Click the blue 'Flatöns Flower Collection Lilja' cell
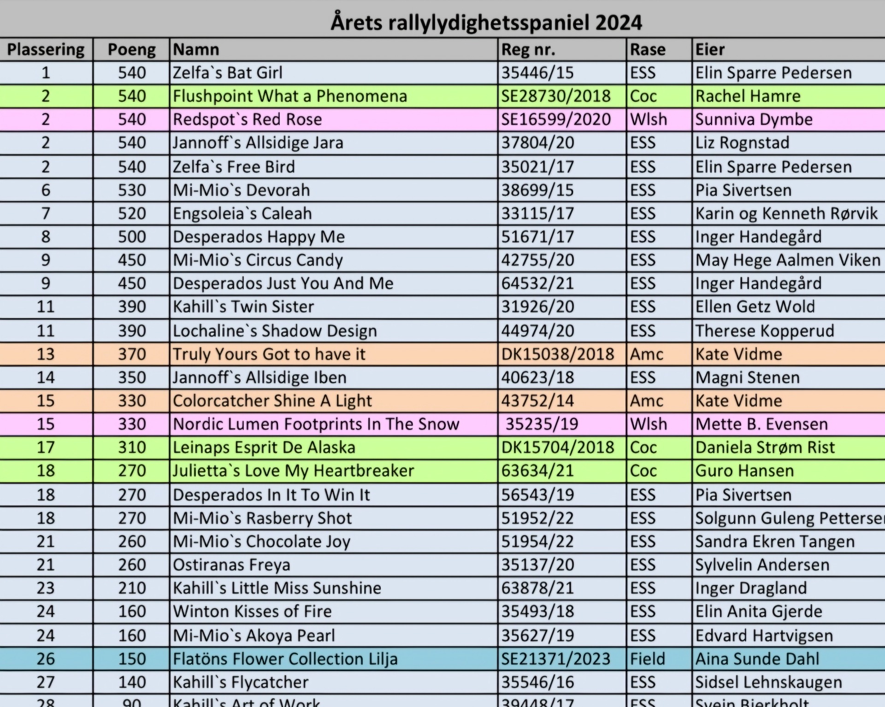This screenshot has width=885, height=707. pyautogui.click(x=285, y=659)
